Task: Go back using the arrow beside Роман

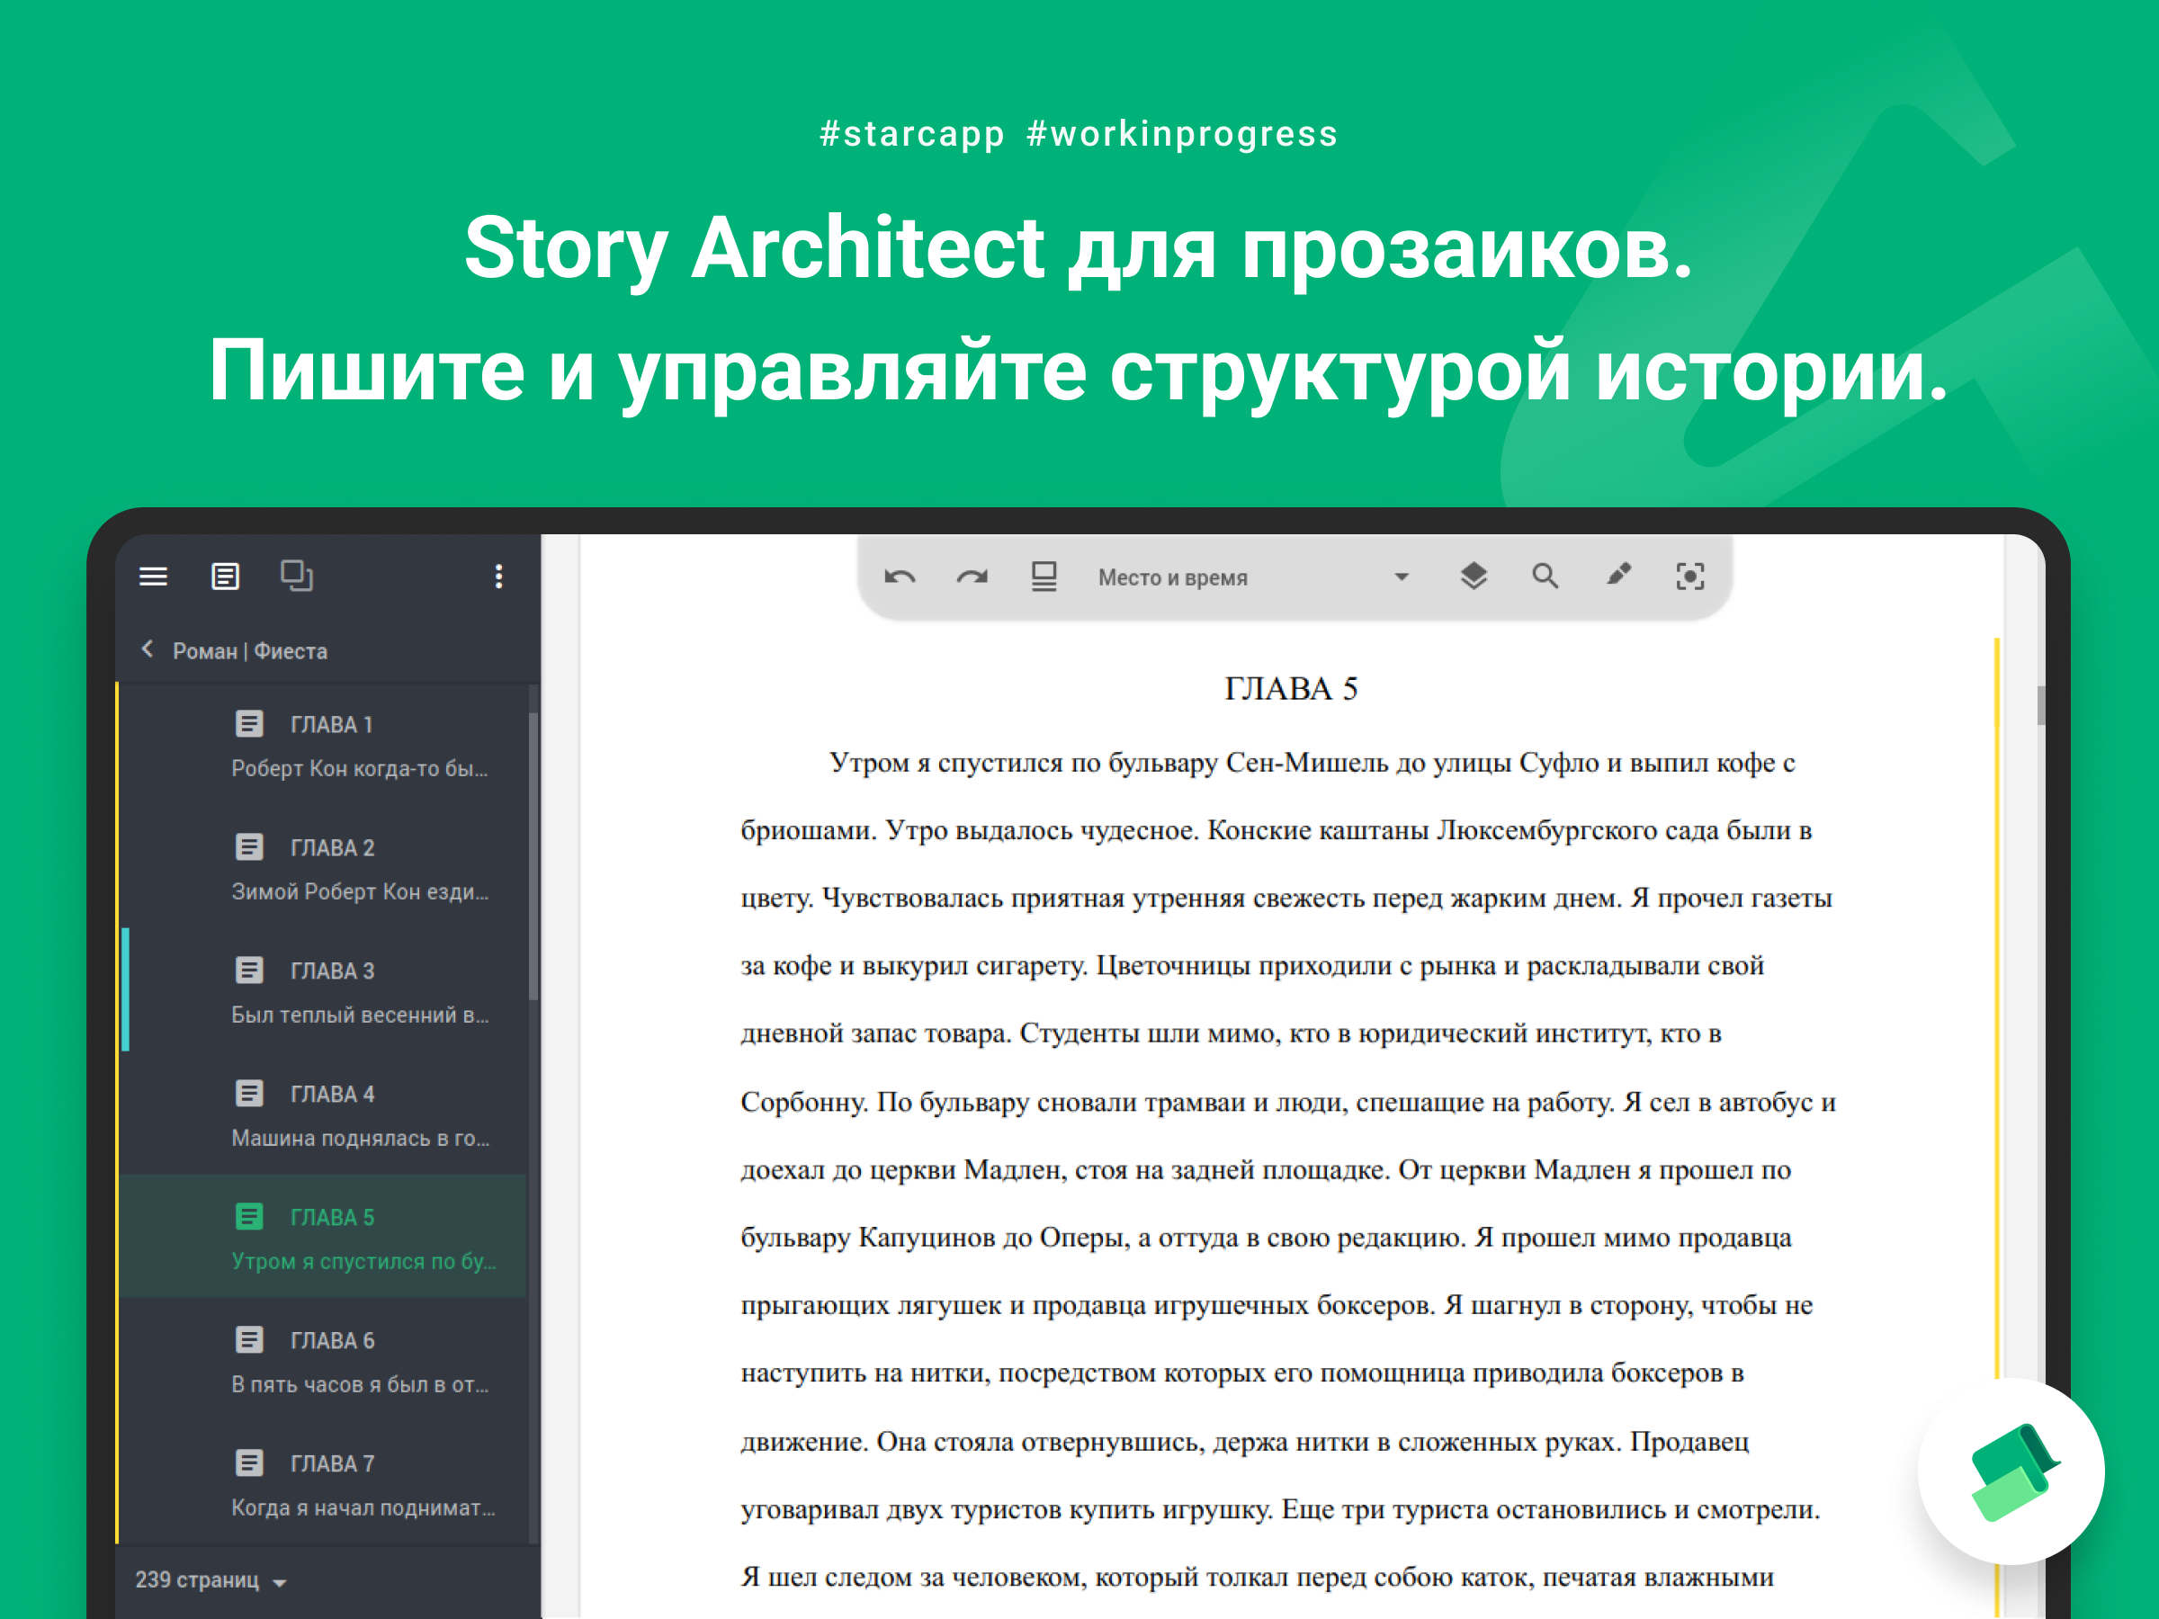Action: point(148,649)
